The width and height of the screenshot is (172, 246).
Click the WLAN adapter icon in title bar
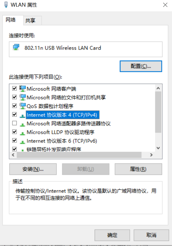(x=6, y=5)
